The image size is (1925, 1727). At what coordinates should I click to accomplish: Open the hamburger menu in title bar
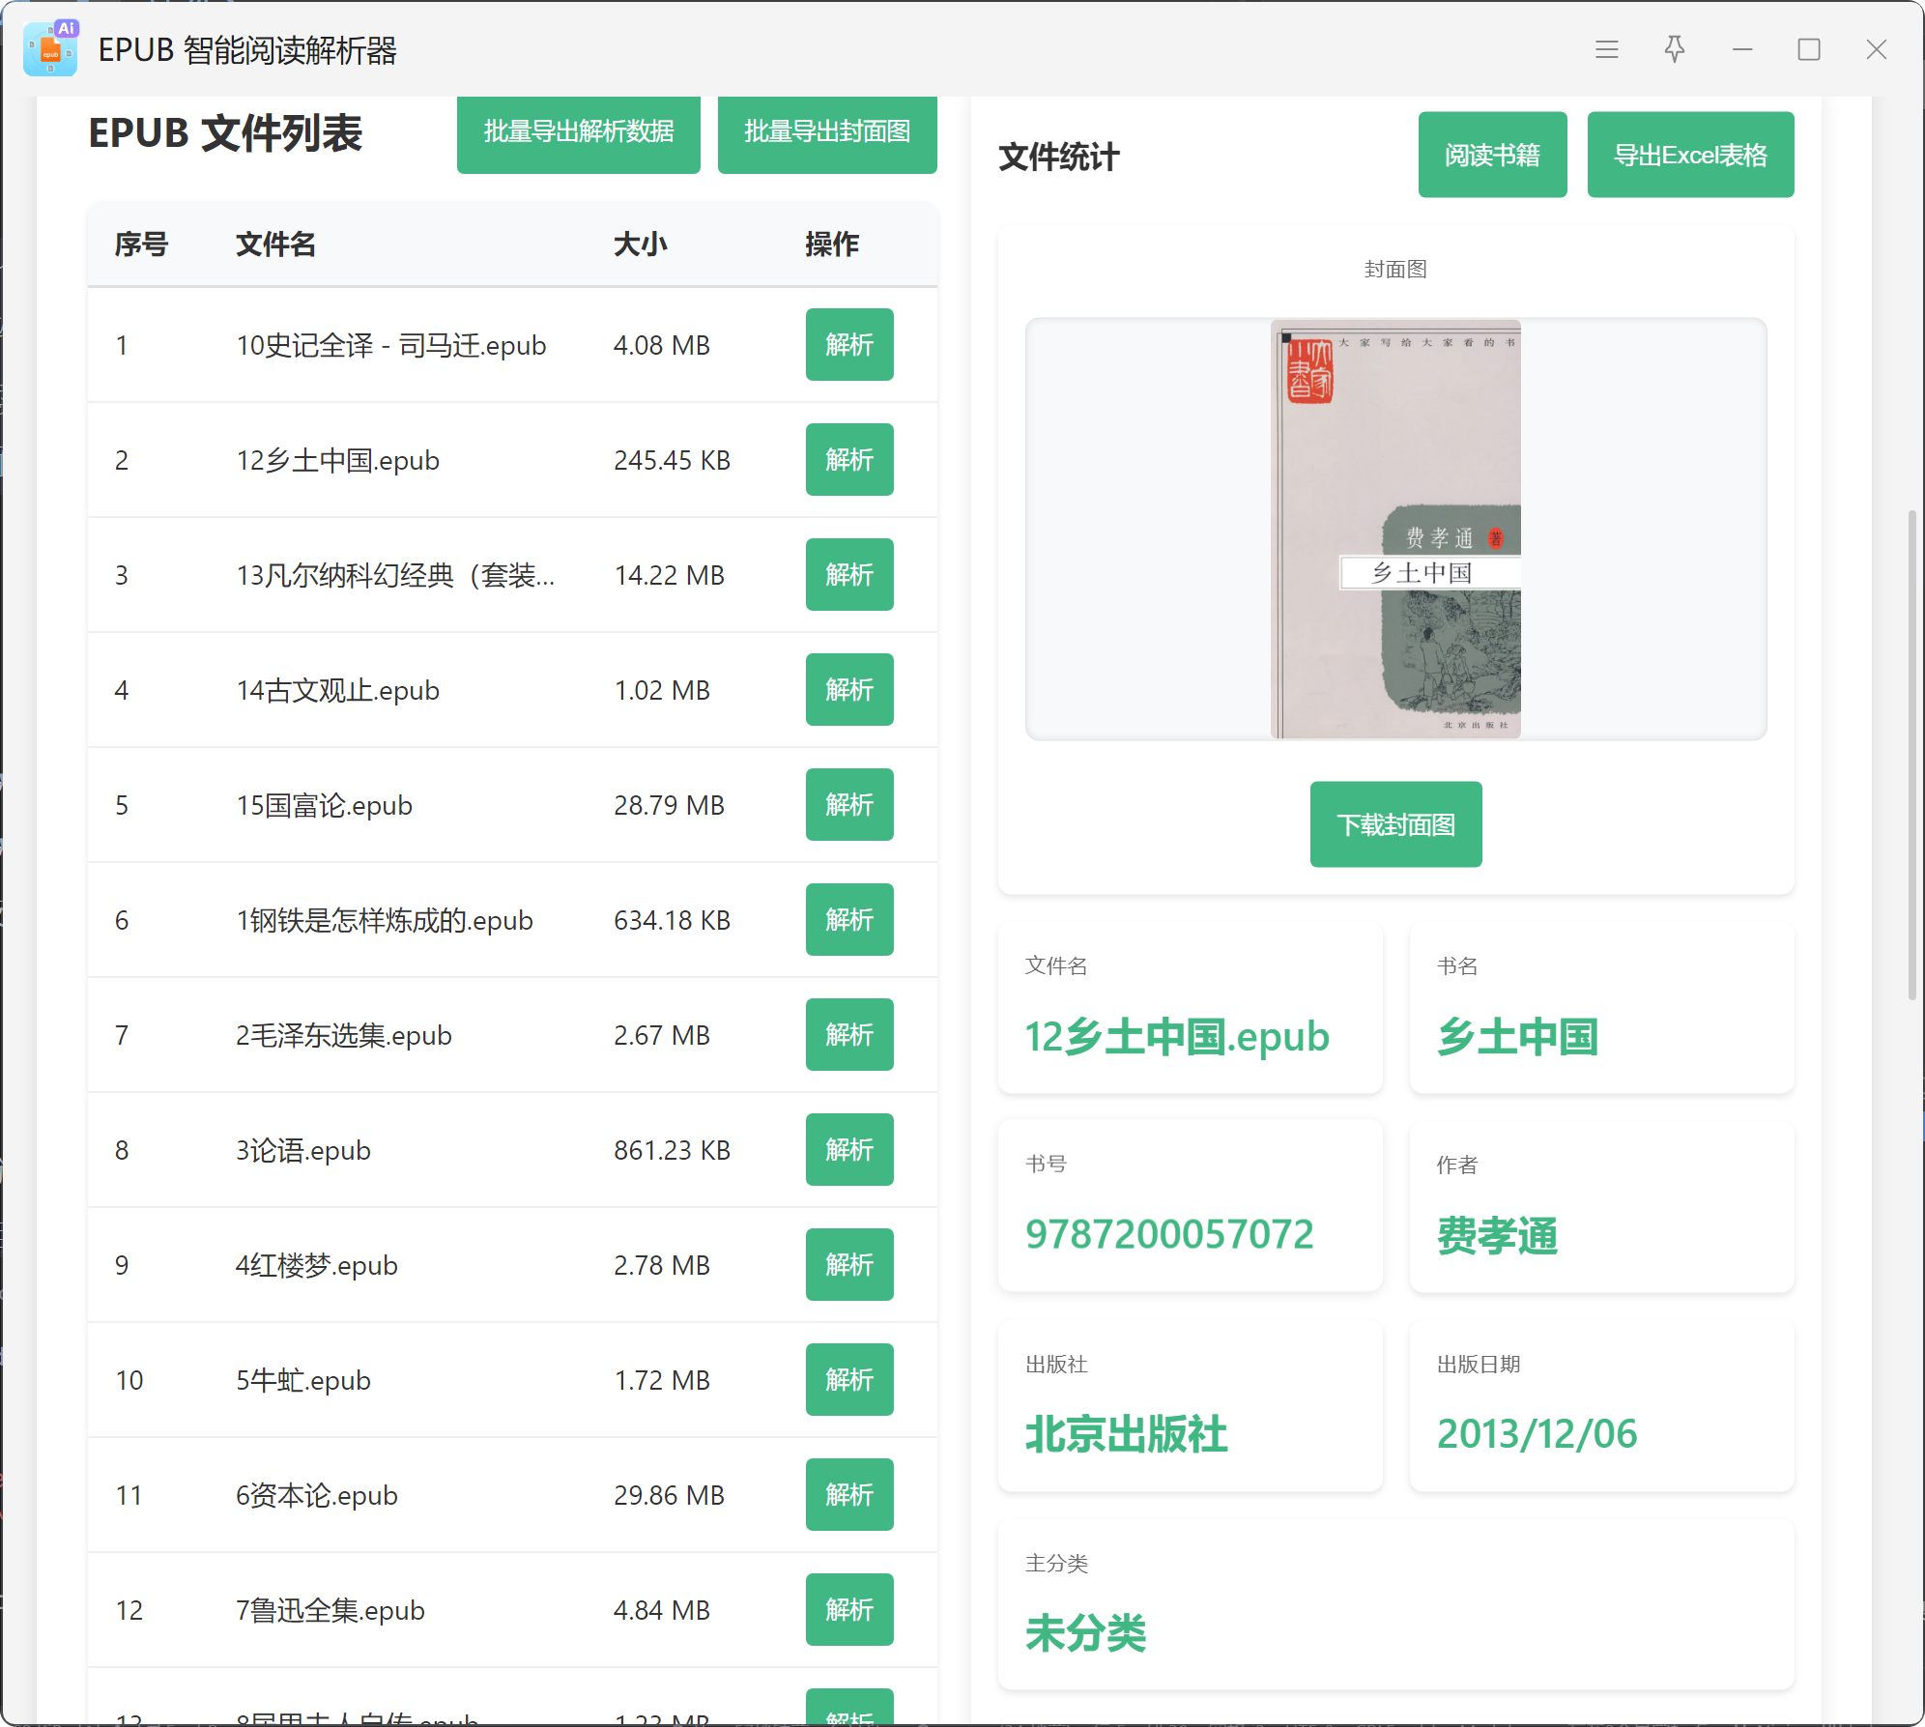point(1606,49)
